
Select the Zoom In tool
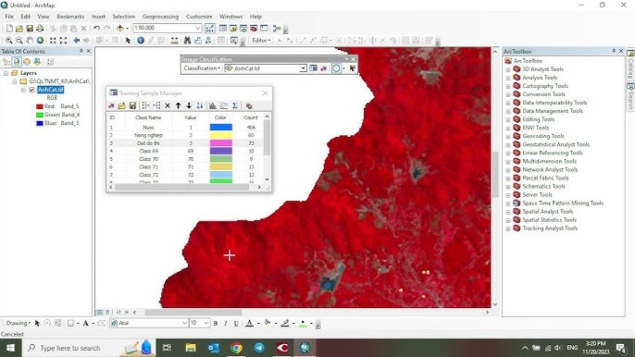pos(9,39)
